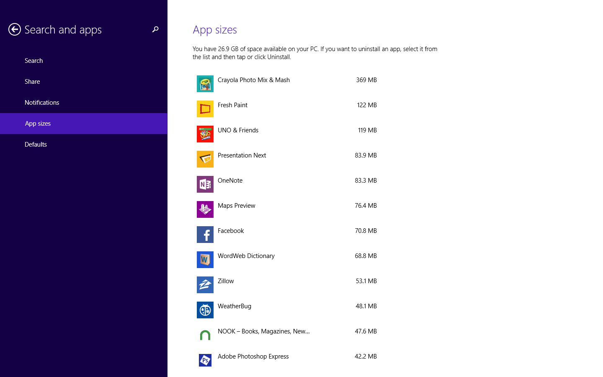Click the 369 MB size value

pyautogui.click(x=366, y=80)
